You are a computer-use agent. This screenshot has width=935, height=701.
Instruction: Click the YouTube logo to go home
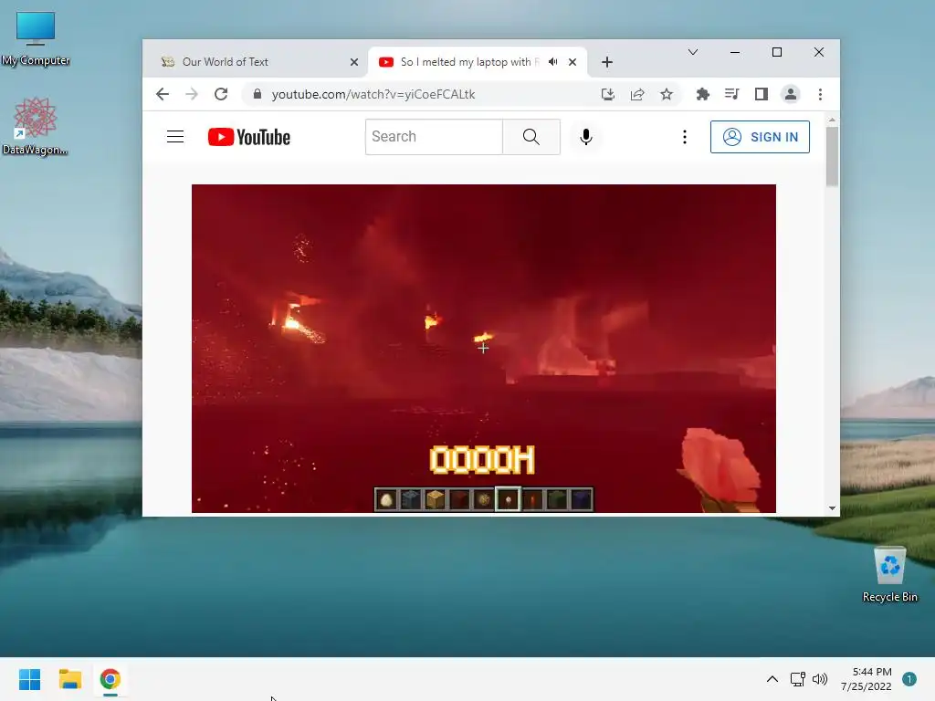[249, 137]
